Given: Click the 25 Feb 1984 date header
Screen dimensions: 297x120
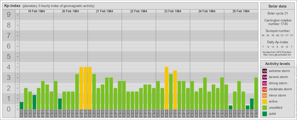Looking at the screenshot, I should (241, 11).
